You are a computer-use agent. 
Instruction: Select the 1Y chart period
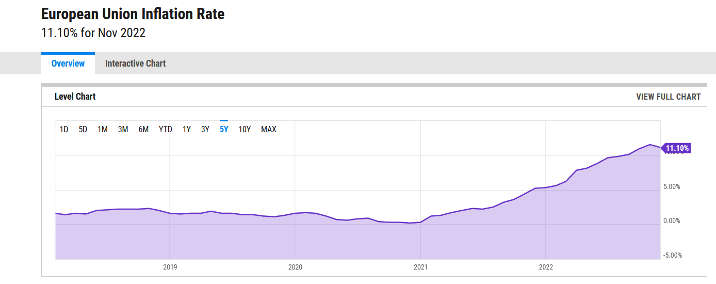coord(187,129)
